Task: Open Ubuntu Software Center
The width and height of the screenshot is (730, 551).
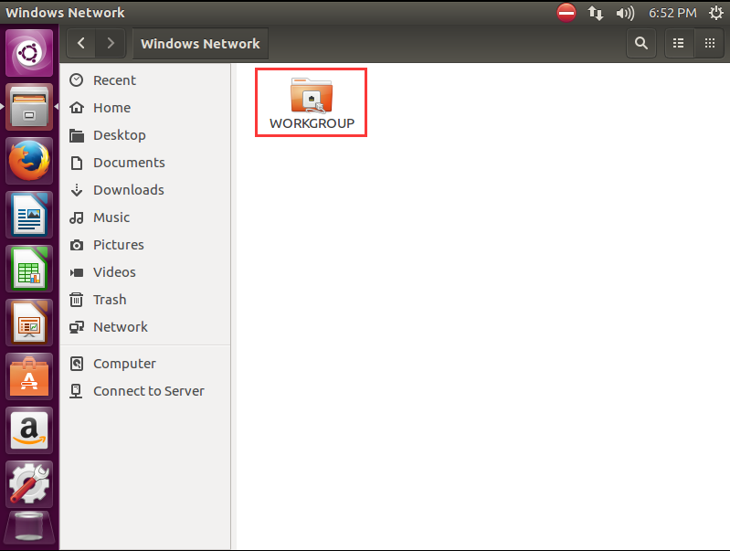Action: [29, 376]
